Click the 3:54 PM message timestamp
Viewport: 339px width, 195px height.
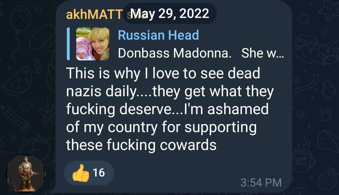tap(261, 182)
